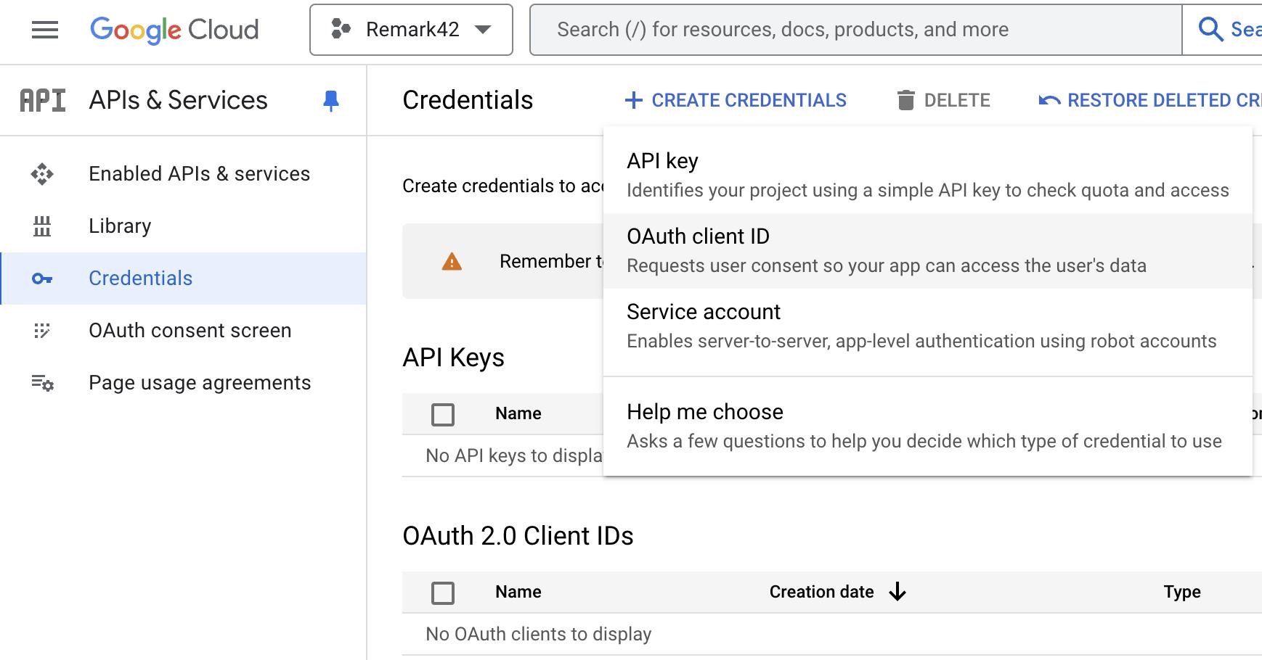Open the navigation hamburger menu
Screen dimensions: 1262x660
(44, 29)
